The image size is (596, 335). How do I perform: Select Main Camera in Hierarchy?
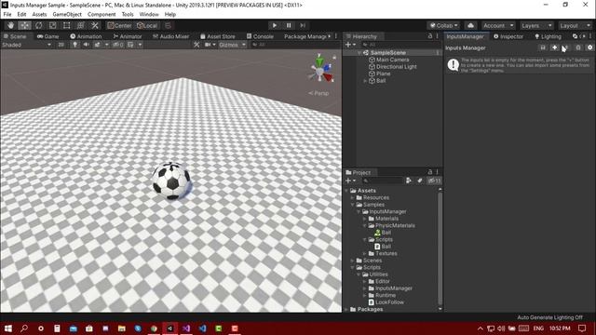pos(392,60)
